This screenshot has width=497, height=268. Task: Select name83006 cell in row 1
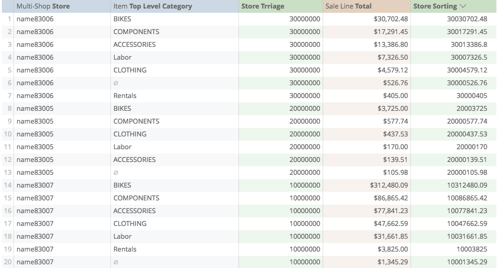35,19
